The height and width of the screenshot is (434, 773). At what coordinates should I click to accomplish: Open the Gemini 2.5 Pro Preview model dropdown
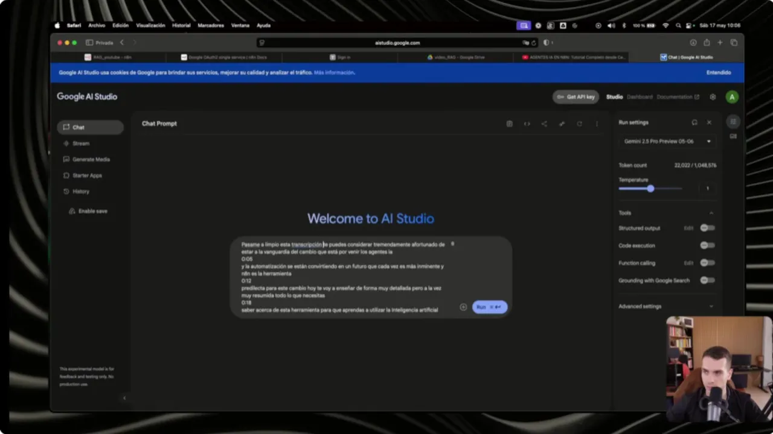point(667,141)
